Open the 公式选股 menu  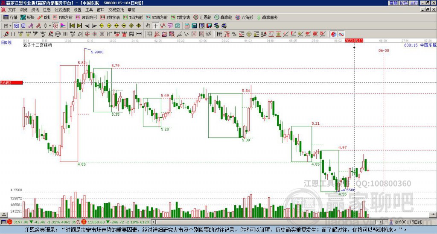click(x=62, y=10)
